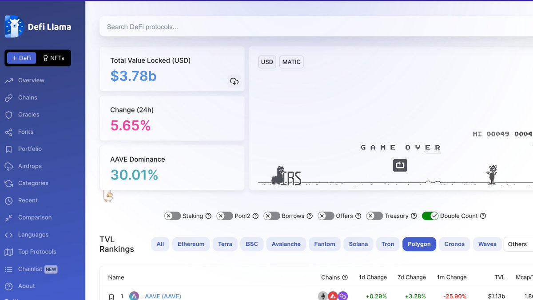
Task: Click the Search DeFi protocols field
Action: pos(316,27)
